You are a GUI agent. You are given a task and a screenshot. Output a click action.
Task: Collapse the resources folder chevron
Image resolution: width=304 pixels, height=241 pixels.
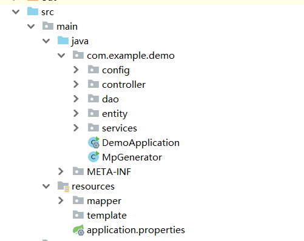point(46,187)
